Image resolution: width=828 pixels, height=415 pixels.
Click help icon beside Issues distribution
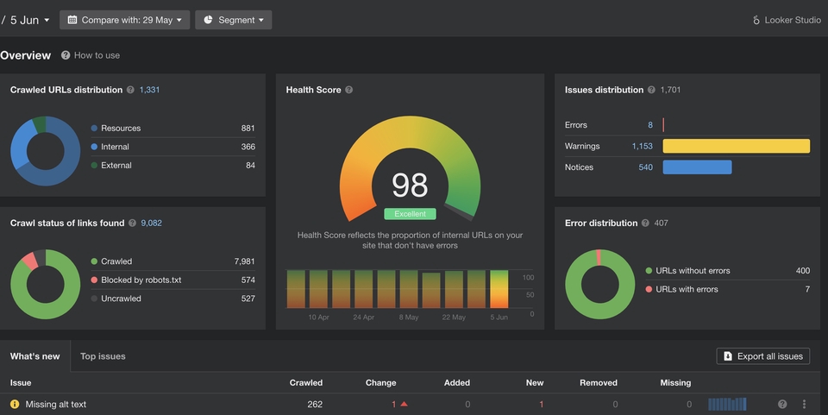pyautogui.click(x=651, y=90)
